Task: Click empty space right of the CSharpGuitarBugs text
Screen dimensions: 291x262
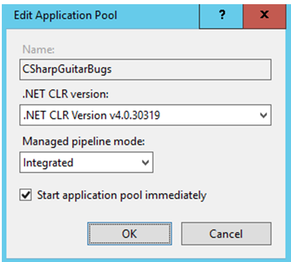Action: [x=190, y=69]
